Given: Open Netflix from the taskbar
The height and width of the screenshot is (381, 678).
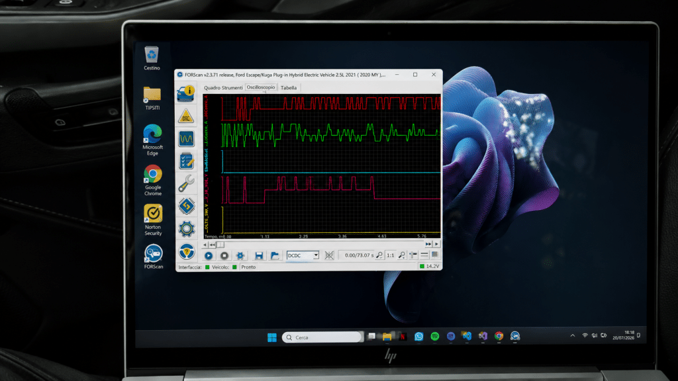Looking at the screenshot, I should click(403, 337).
